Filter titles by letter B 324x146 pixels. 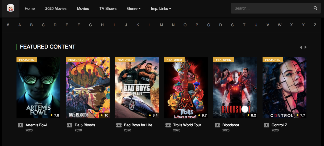coord(31,25)
